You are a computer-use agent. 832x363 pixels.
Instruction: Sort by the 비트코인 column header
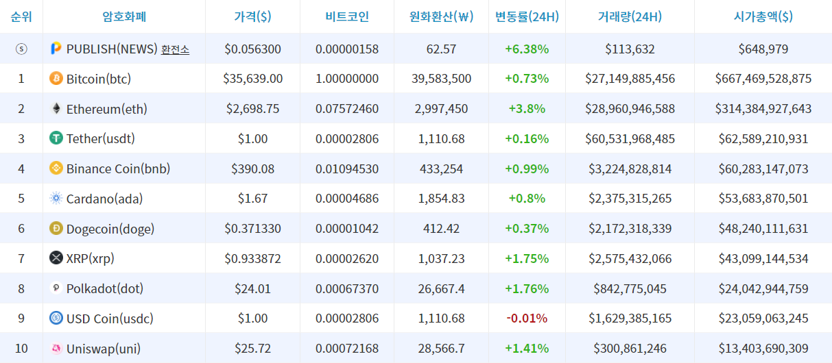point(347,16)
